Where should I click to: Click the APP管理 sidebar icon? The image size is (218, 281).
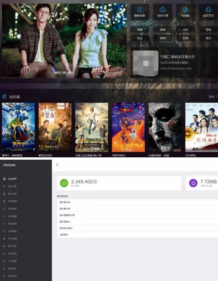pos(4,239)
